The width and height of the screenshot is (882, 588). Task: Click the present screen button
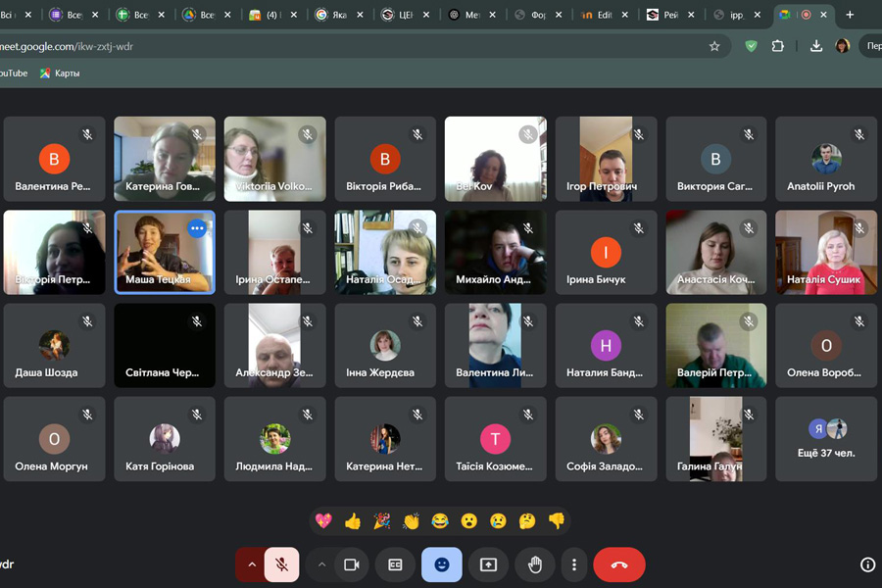pyautogui.click(x=488, y=564)
